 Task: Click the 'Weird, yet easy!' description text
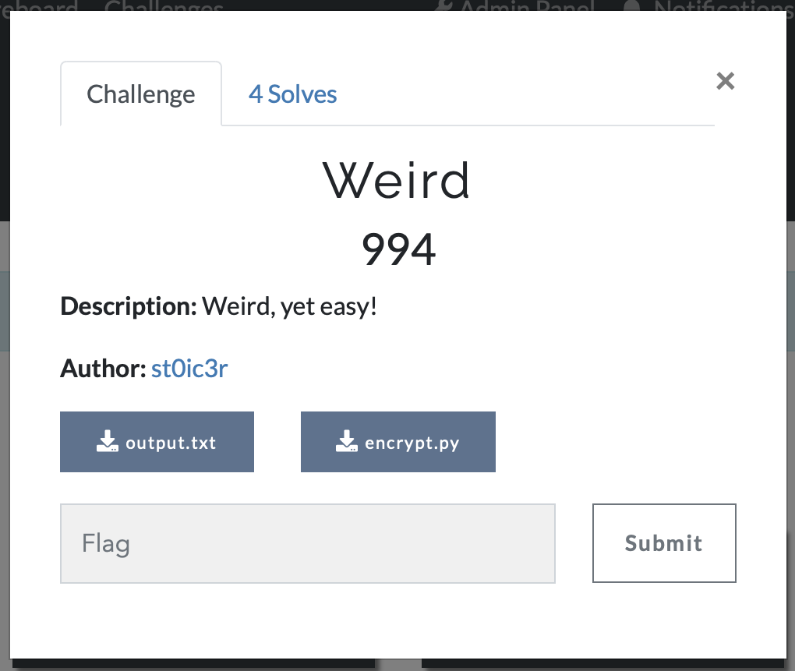(x=289, y=306)
